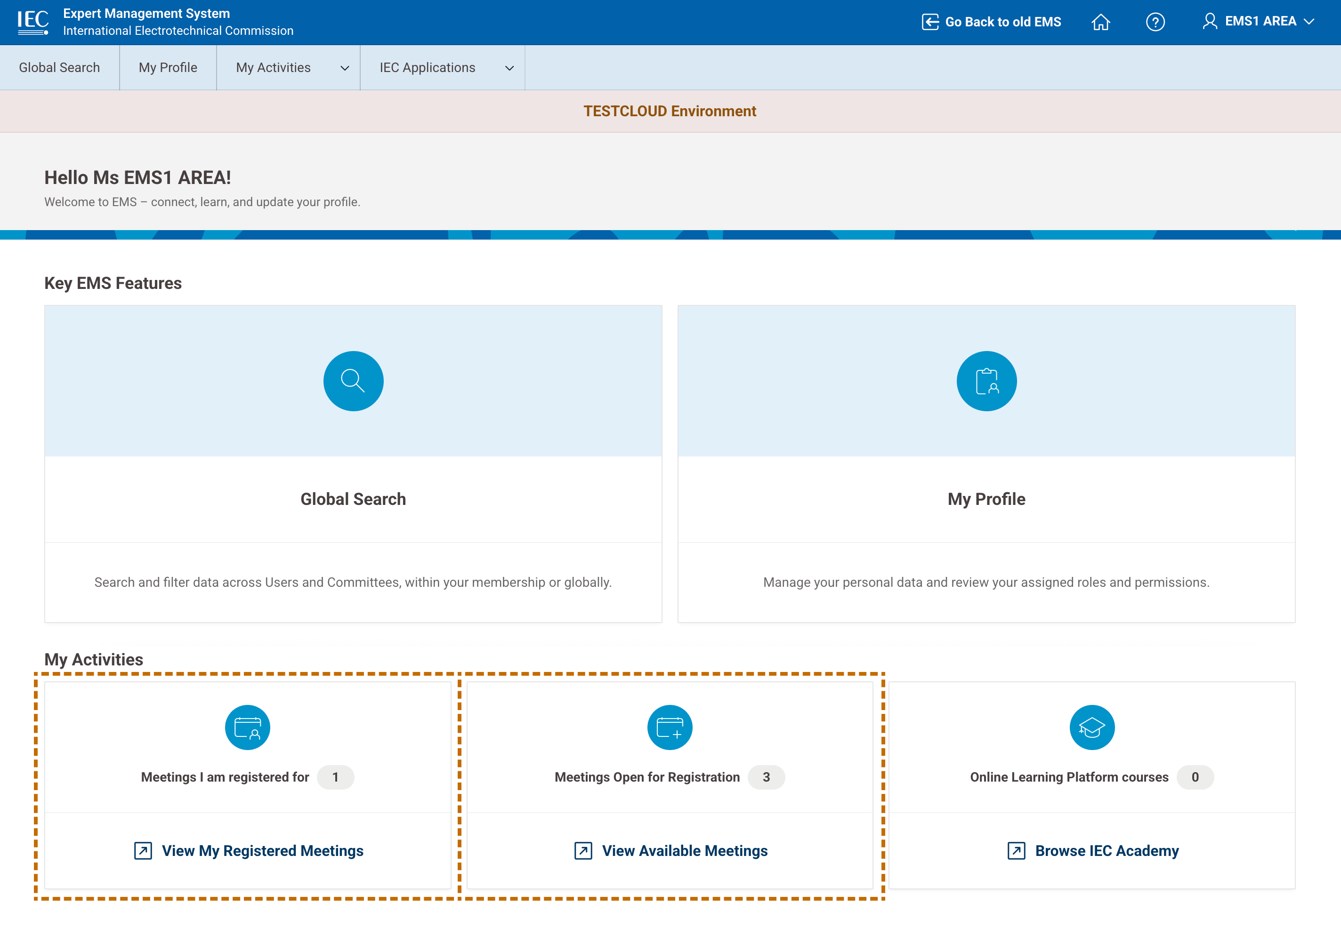Click Go Back to old EMS
This screenshot has height=927, width=1341.
[x=991, y=22]
